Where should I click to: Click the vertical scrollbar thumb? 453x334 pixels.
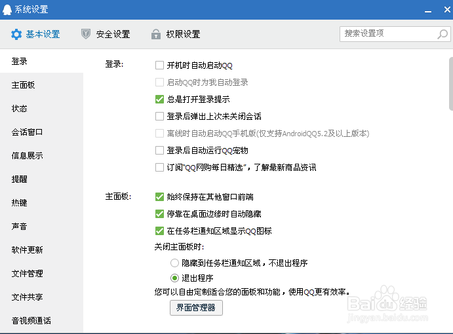[x=451, y=84]
